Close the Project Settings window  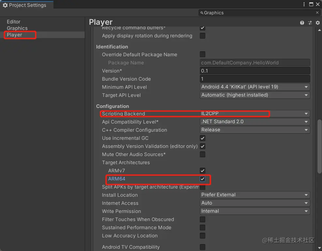coord(318,4)
